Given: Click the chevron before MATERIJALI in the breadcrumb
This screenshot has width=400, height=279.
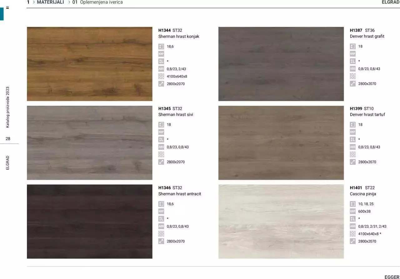Looking at the screenshot, I should [x=34, y=2].
